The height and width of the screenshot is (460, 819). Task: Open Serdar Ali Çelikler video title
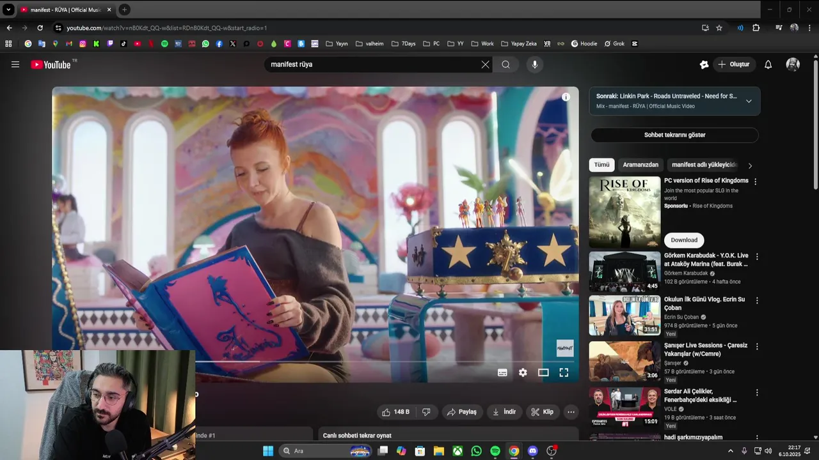pos(701,395)
